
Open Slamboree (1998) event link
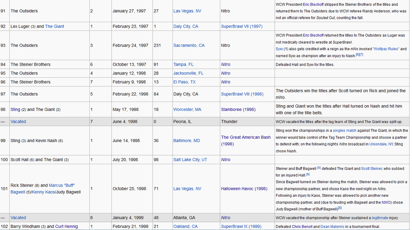click(238, 109)
